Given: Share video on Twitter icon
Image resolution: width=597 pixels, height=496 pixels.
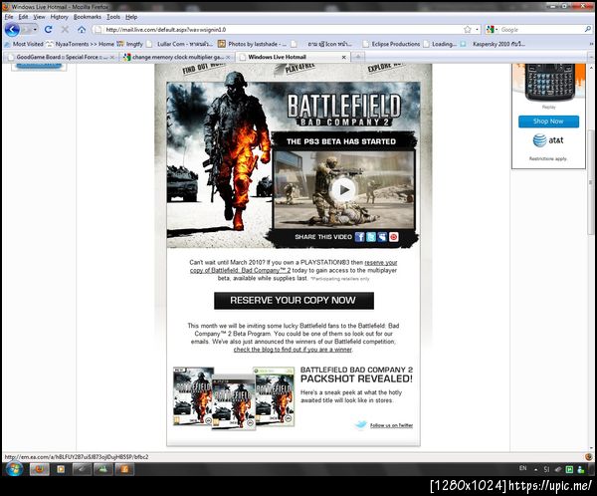Looking at the screenshot, I should coord(371,237).
